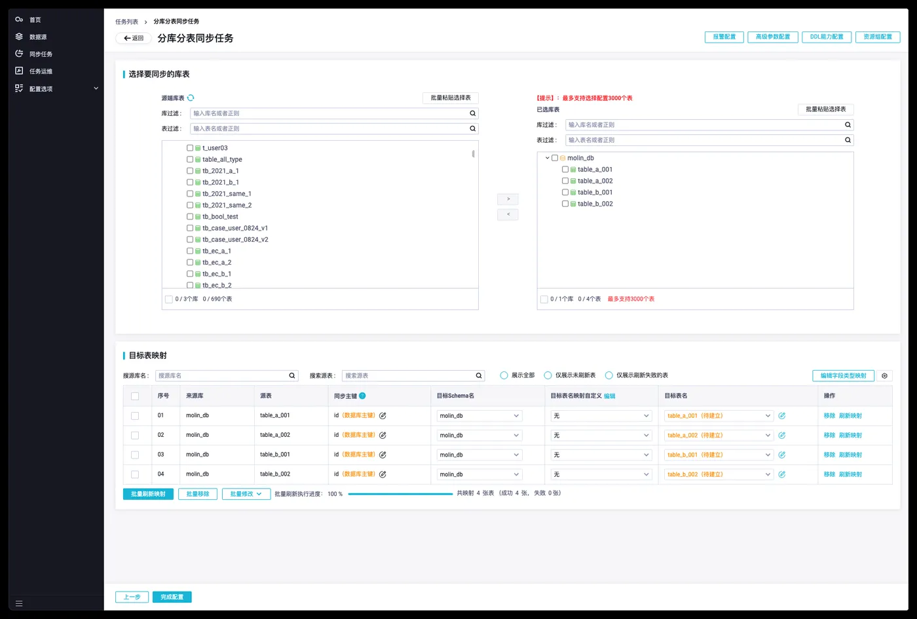The height and width of the screenshot is (619, 917).
Task: Check the table_a_001 selected table checkbox
Action: [x=565, y=169]
